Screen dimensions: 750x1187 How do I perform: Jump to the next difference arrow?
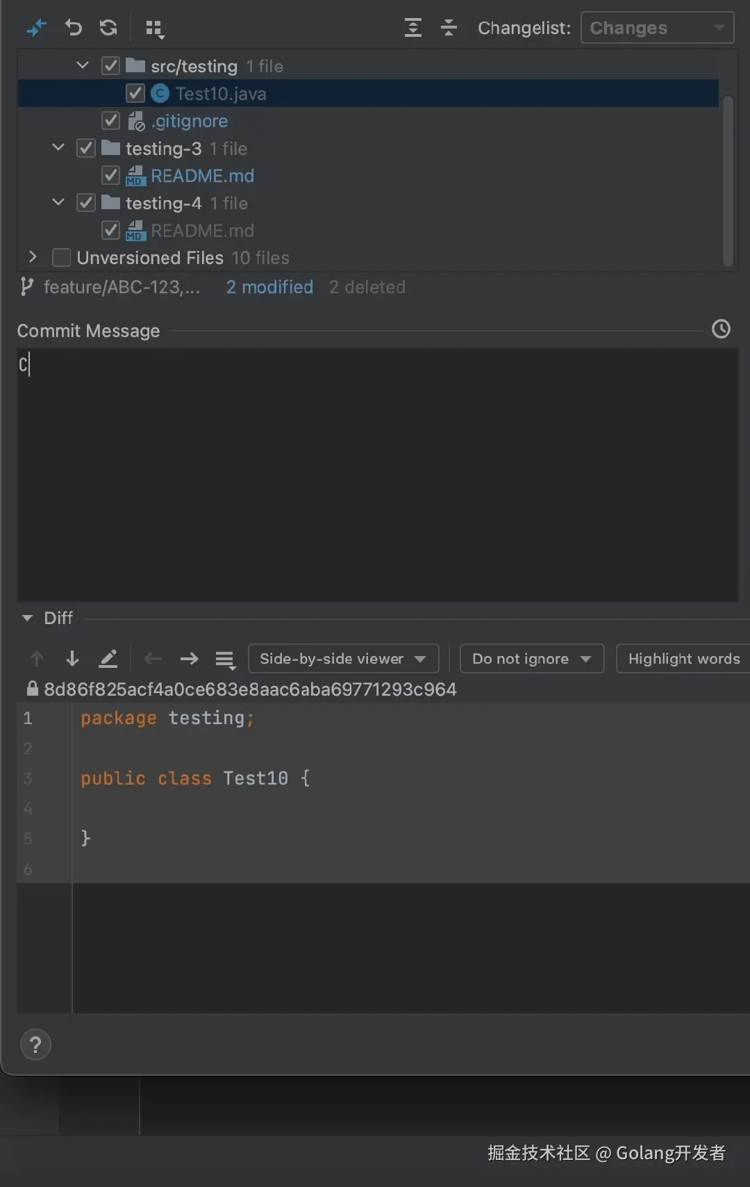coord(72,659)
